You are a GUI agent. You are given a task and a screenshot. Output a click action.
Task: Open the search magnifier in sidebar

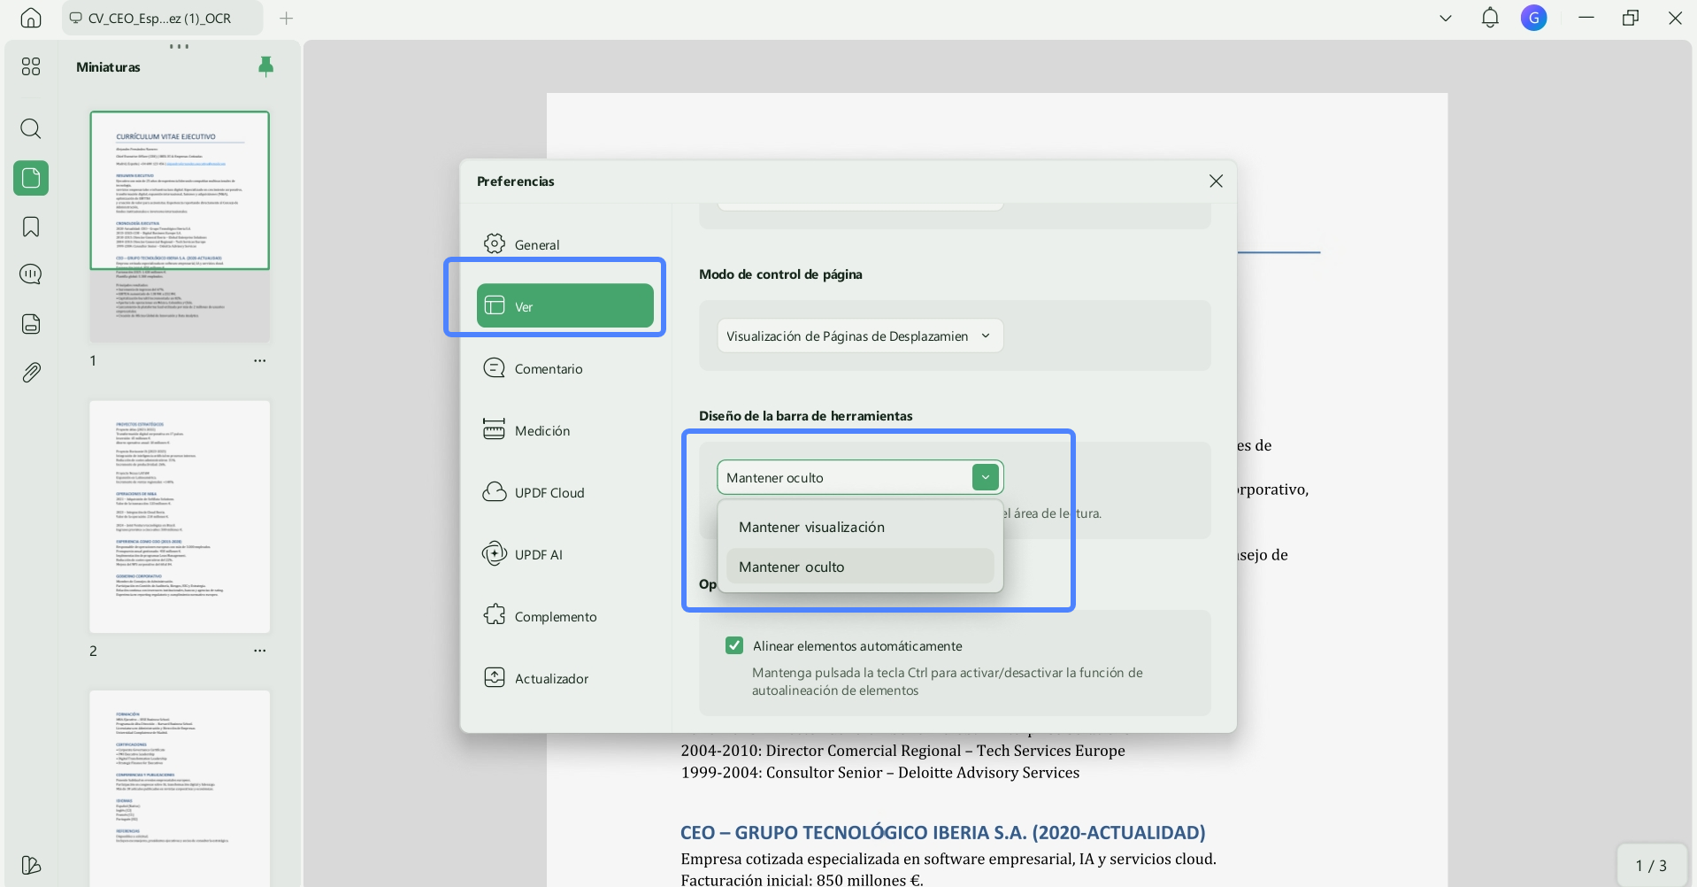point(31,129)
